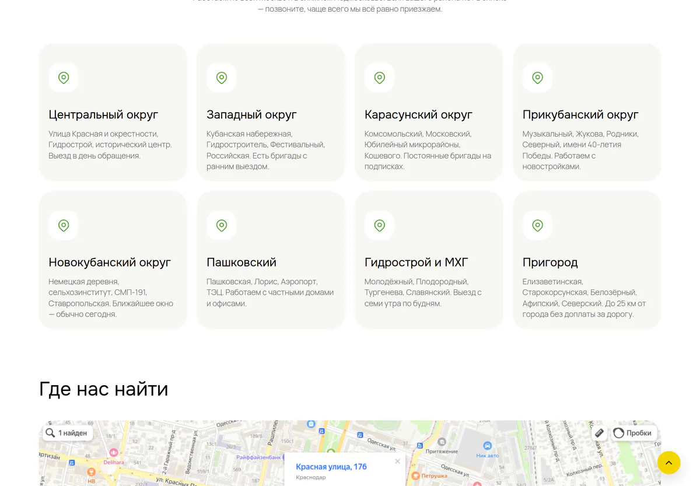Image resolution: width=700 pixels, height=486 pixels.
Task: Open Красная улица, 176 address link
Action: [x=331, y=467]
